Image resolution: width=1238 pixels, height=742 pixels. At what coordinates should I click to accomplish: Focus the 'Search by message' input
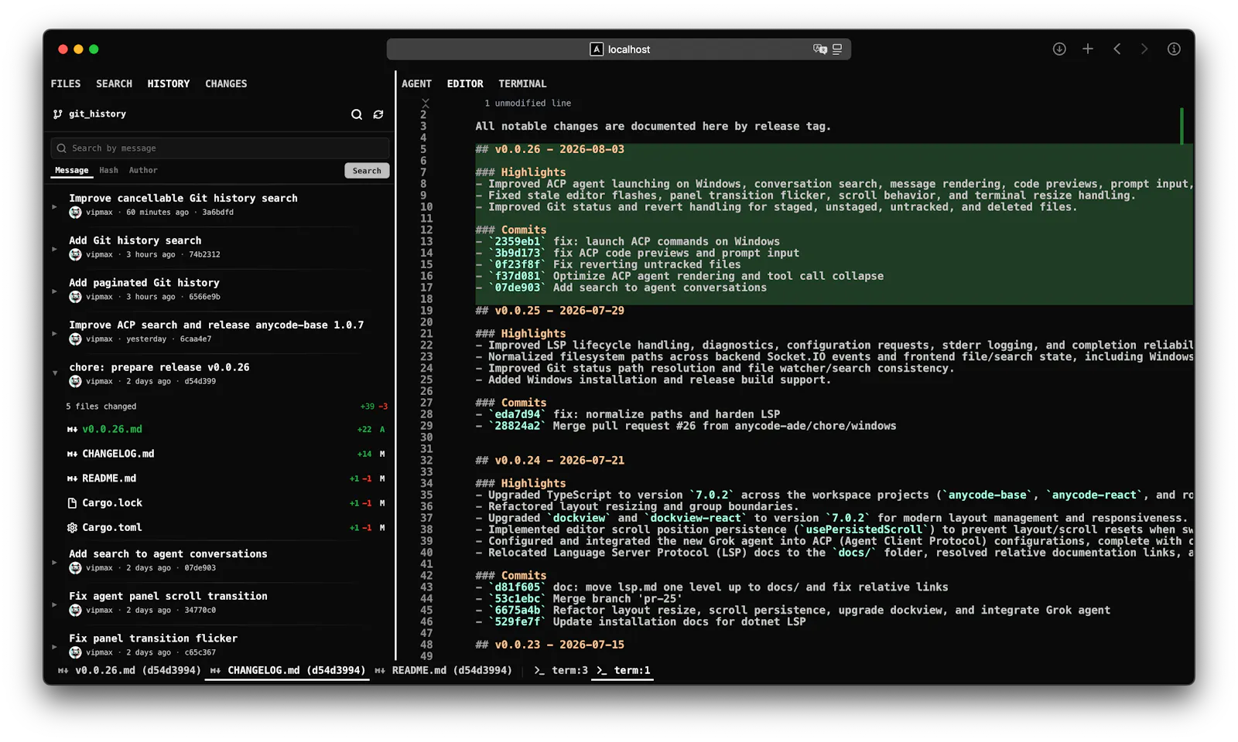(x=220, y=148)
